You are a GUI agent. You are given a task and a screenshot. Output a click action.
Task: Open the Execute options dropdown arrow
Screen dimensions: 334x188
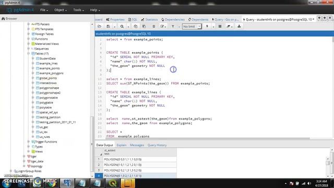(x=213, y=27)
